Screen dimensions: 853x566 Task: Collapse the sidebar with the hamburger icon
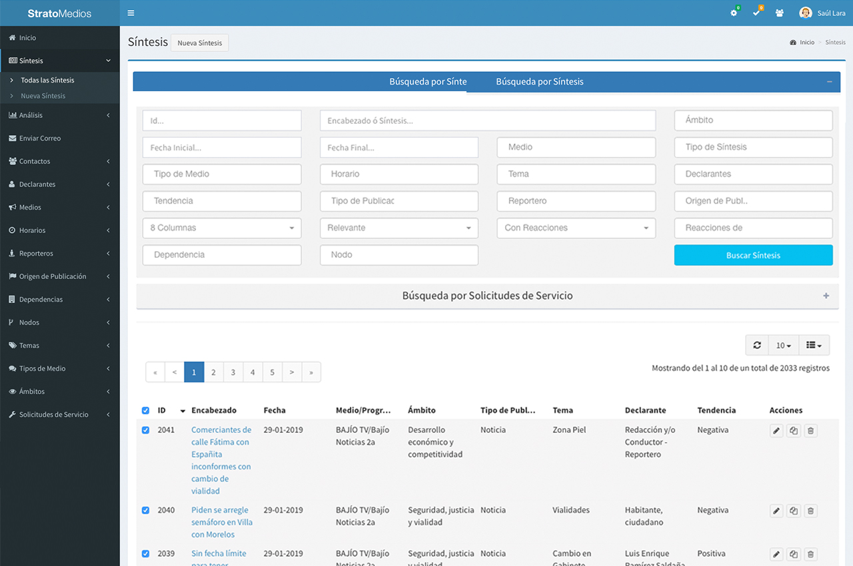coord(131,12)
